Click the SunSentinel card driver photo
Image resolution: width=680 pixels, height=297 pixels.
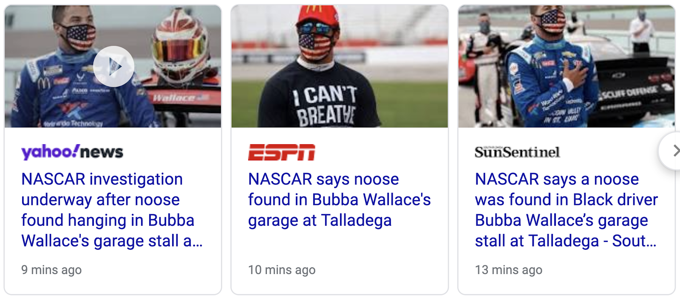(x=552, y=72)
